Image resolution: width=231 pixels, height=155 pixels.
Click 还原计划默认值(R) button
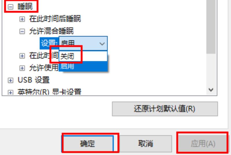point(165,109)
